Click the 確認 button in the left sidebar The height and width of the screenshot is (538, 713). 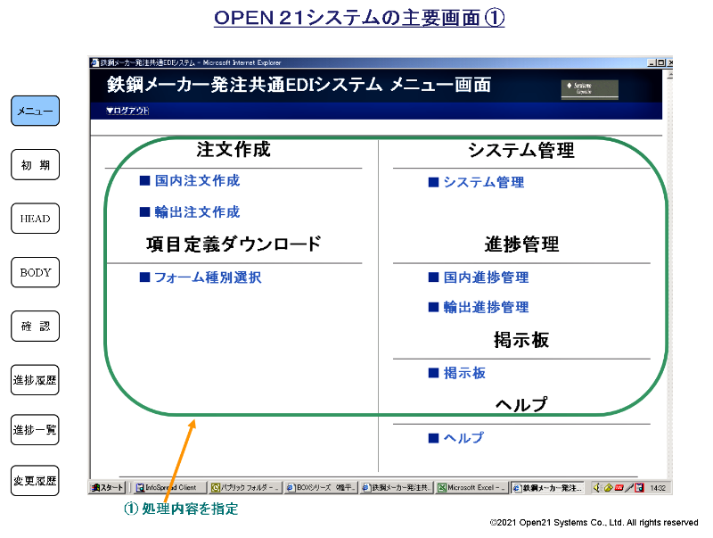35,326
